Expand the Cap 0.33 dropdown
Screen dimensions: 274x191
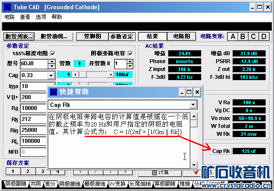pos(51,76)
